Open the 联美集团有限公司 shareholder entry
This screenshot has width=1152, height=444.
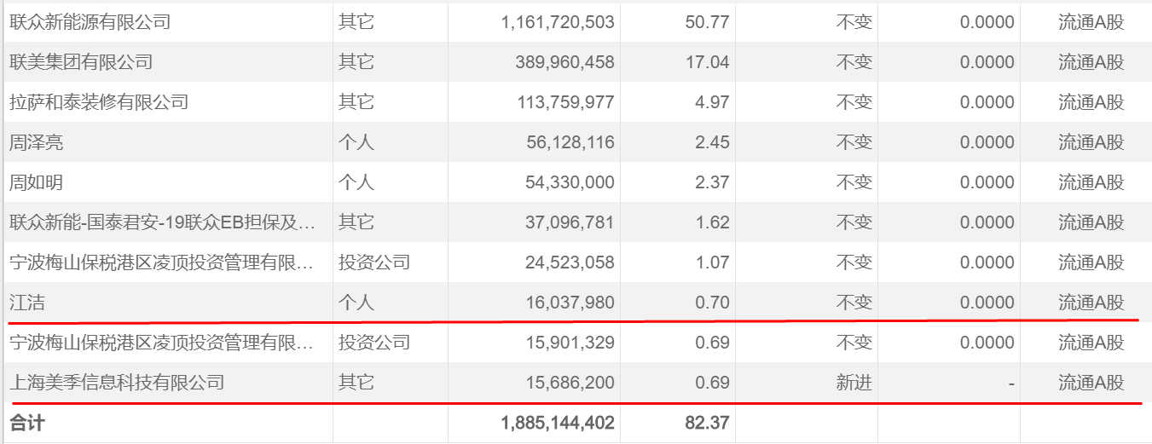tap(81, 62)
